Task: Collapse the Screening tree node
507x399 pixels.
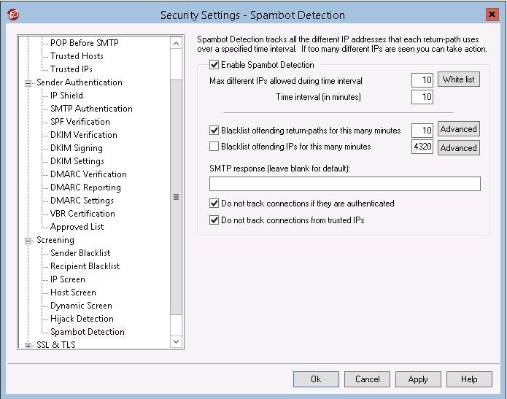Action: pos(28,241)
